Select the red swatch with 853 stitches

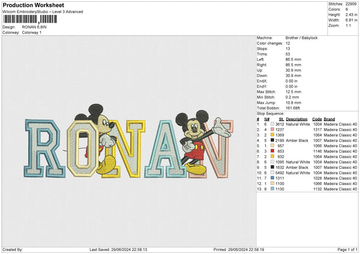coord(272,151)
